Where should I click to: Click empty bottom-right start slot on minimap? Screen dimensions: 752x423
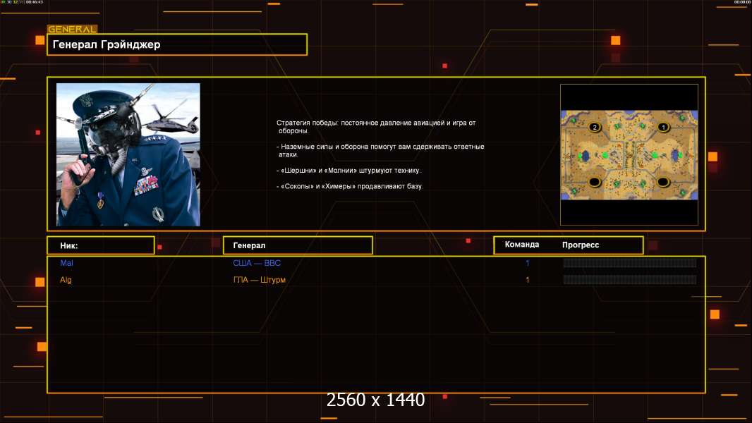pyautogui.click(x=663, y=183)
